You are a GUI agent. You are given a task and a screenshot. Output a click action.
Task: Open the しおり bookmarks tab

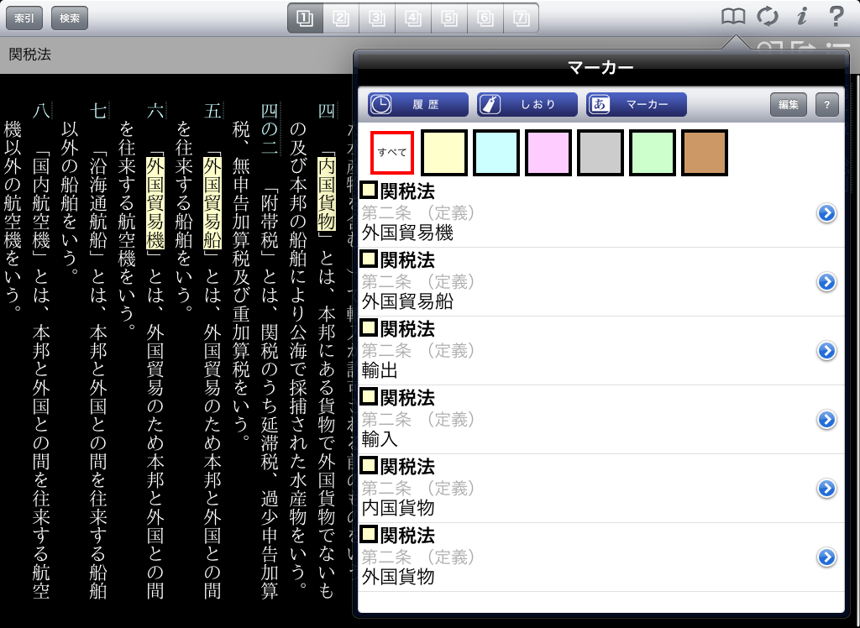[527, 104]
